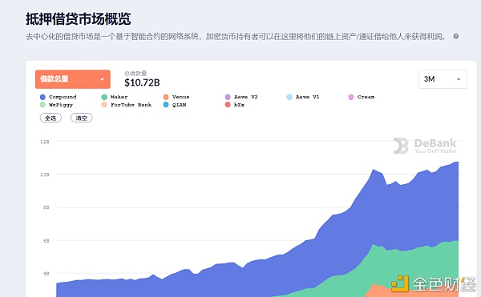Toggle the Compound series legend dot
The image size is (481, 297).
[42, 97]
